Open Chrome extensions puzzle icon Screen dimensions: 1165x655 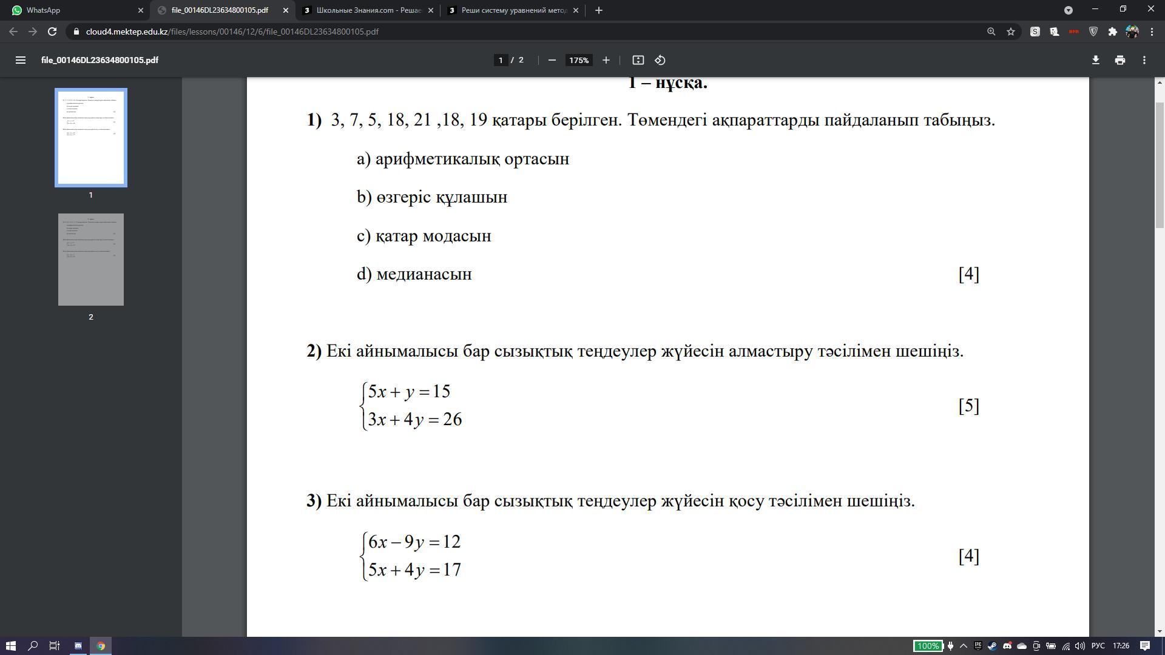pyautogui.click(x=1112, y=32)
